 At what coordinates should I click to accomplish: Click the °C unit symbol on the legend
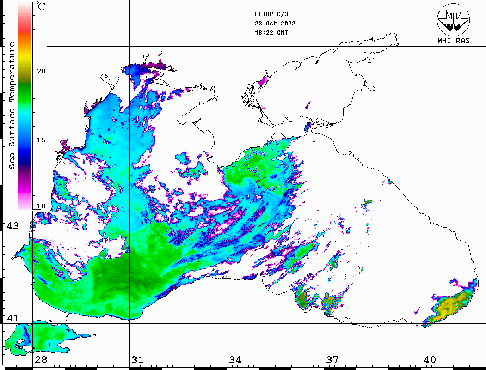click(x=41, y=6)
